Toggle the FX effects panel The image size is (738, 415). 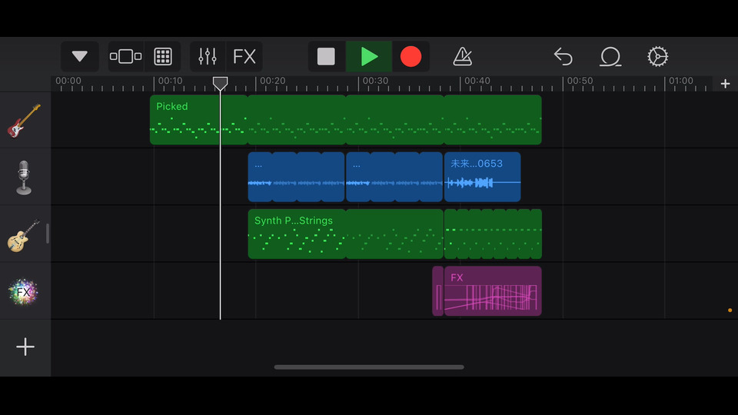(x=244, y=56)
